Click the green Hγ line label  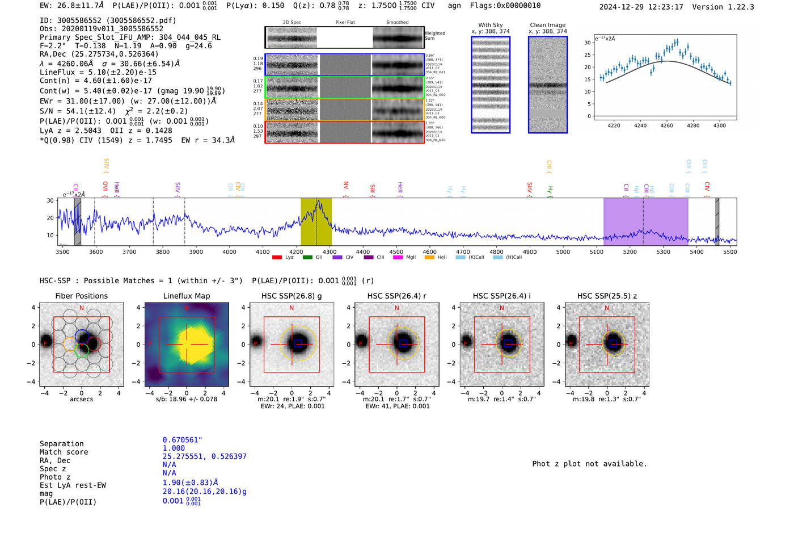point(550,191)
